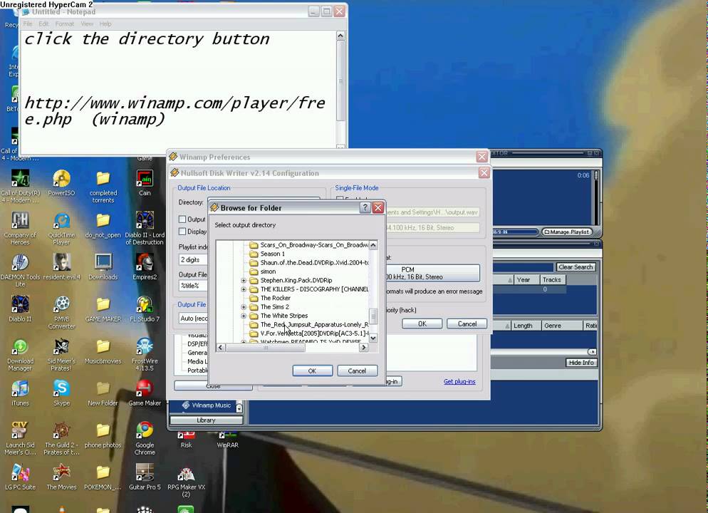Click the folder tree horizontal scrollbar thumb

tap(266, 347)
